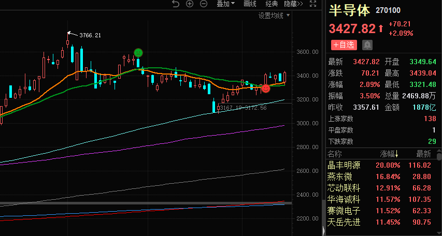This screenshot has height=236, width=442.
Task: Click the price alert bell icon
Action: tap(367, 45)
